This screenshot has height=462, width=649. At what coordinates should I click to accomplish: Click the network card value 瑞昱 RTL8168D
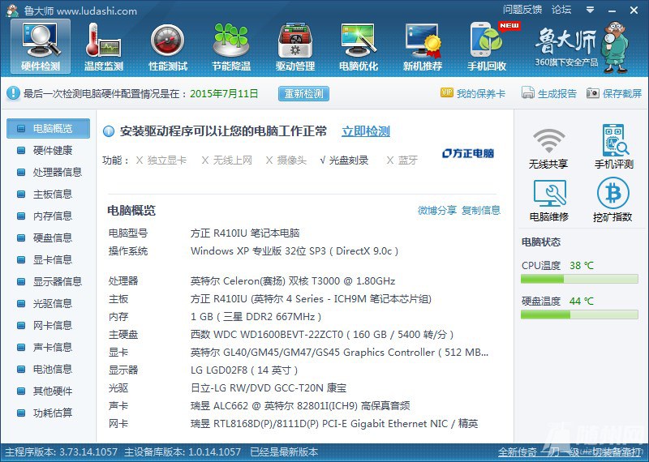334,424
